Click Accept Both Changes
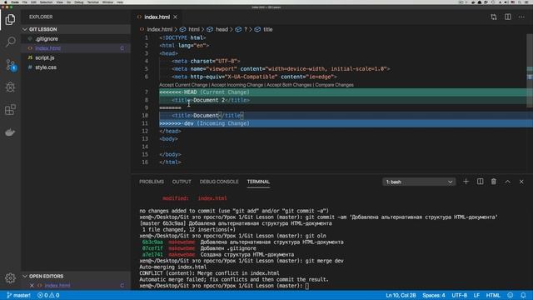This screenshot has width=533, height=300. (x=289, y=85)
